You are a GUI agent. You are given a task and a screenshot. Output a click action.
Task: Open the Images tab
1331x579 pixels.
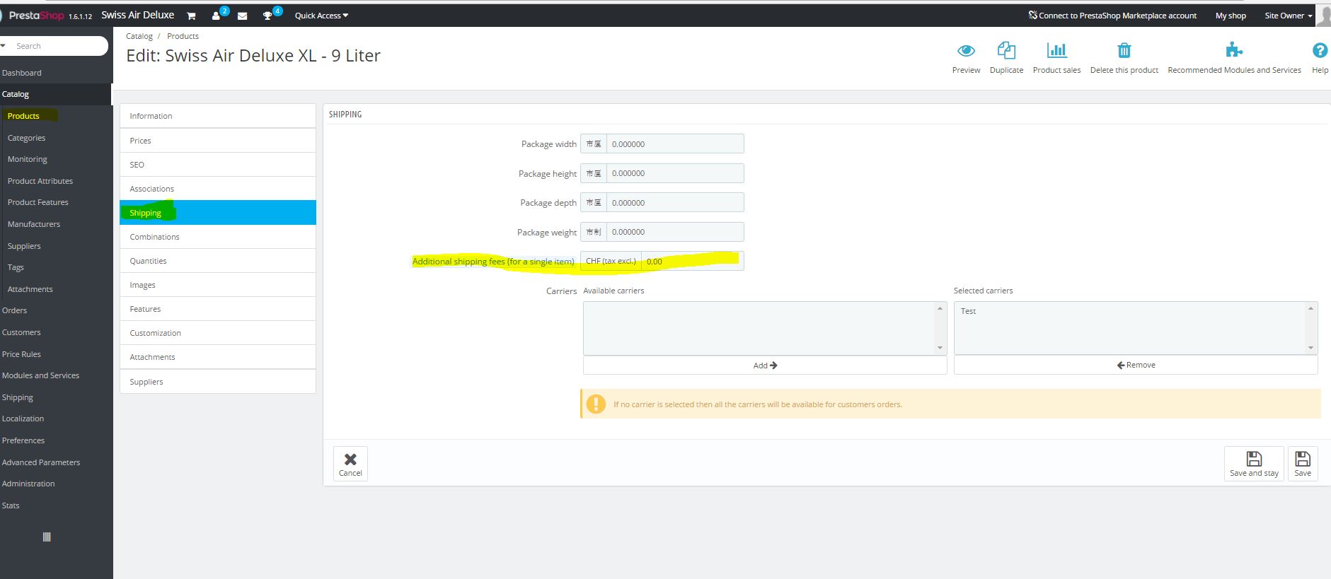[218, 285]
